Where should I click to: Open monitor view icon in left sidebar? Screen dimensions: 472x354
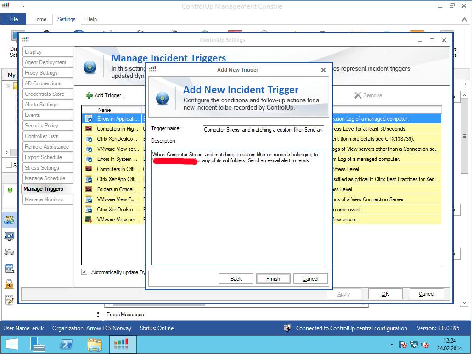9,236
